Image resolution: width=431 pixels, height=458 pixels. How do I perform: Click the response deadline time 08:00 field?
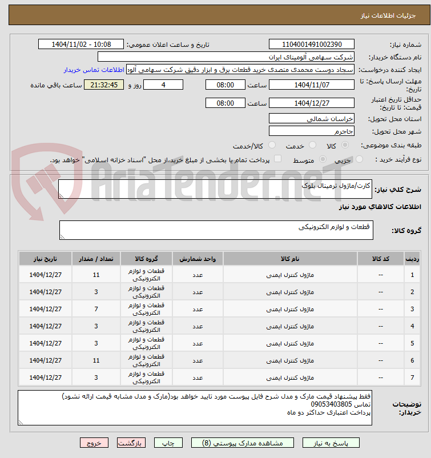point(225,85)
